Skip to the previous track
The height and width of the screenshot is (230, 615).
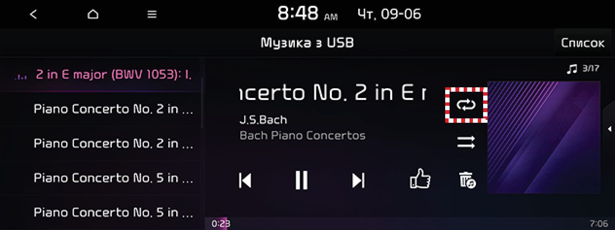pos(245,180)
